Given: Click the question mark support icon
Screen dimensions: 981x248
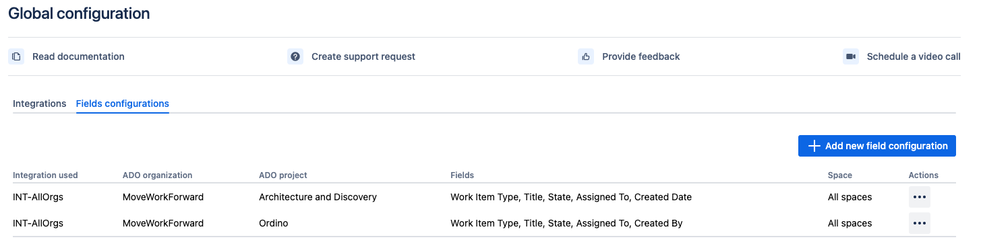Looking at the screenshot, I should click(x=295, y=56).
